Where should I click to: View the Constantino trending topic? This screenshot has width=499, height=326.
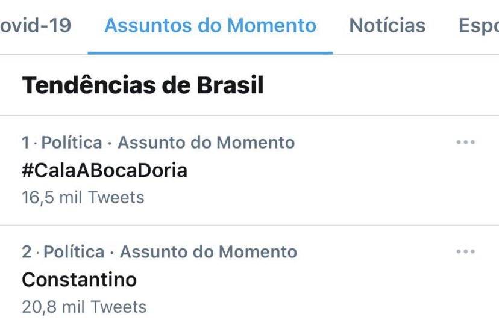coord(79,280)
